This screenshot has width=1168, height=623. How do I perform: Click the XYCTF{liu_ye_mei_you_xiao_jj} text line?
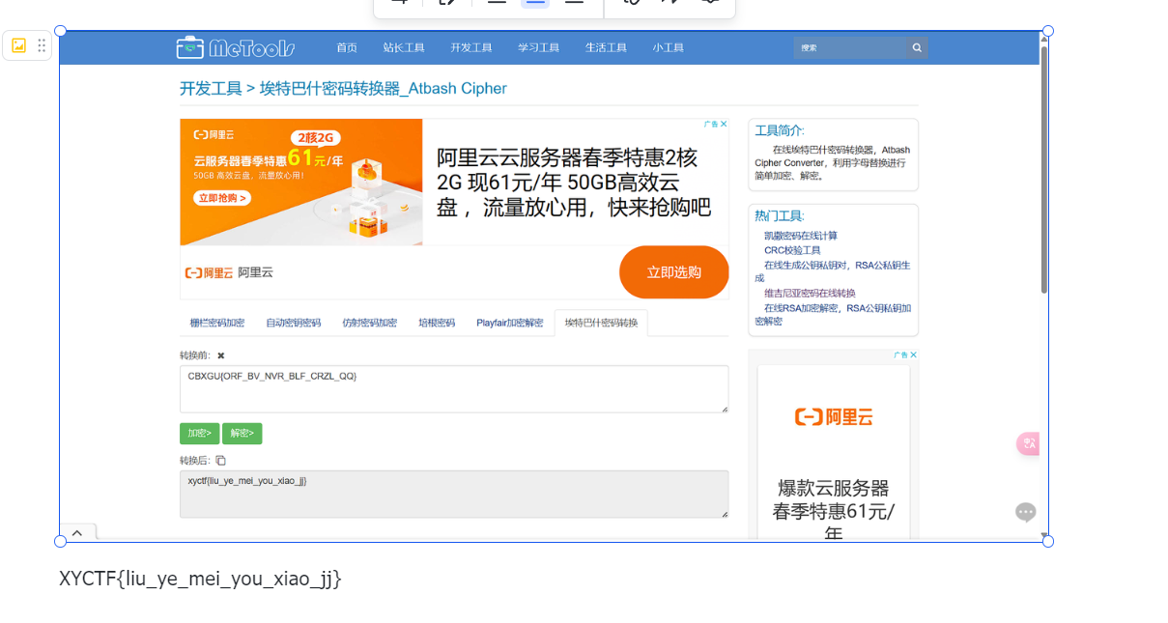tap(200, 579)
